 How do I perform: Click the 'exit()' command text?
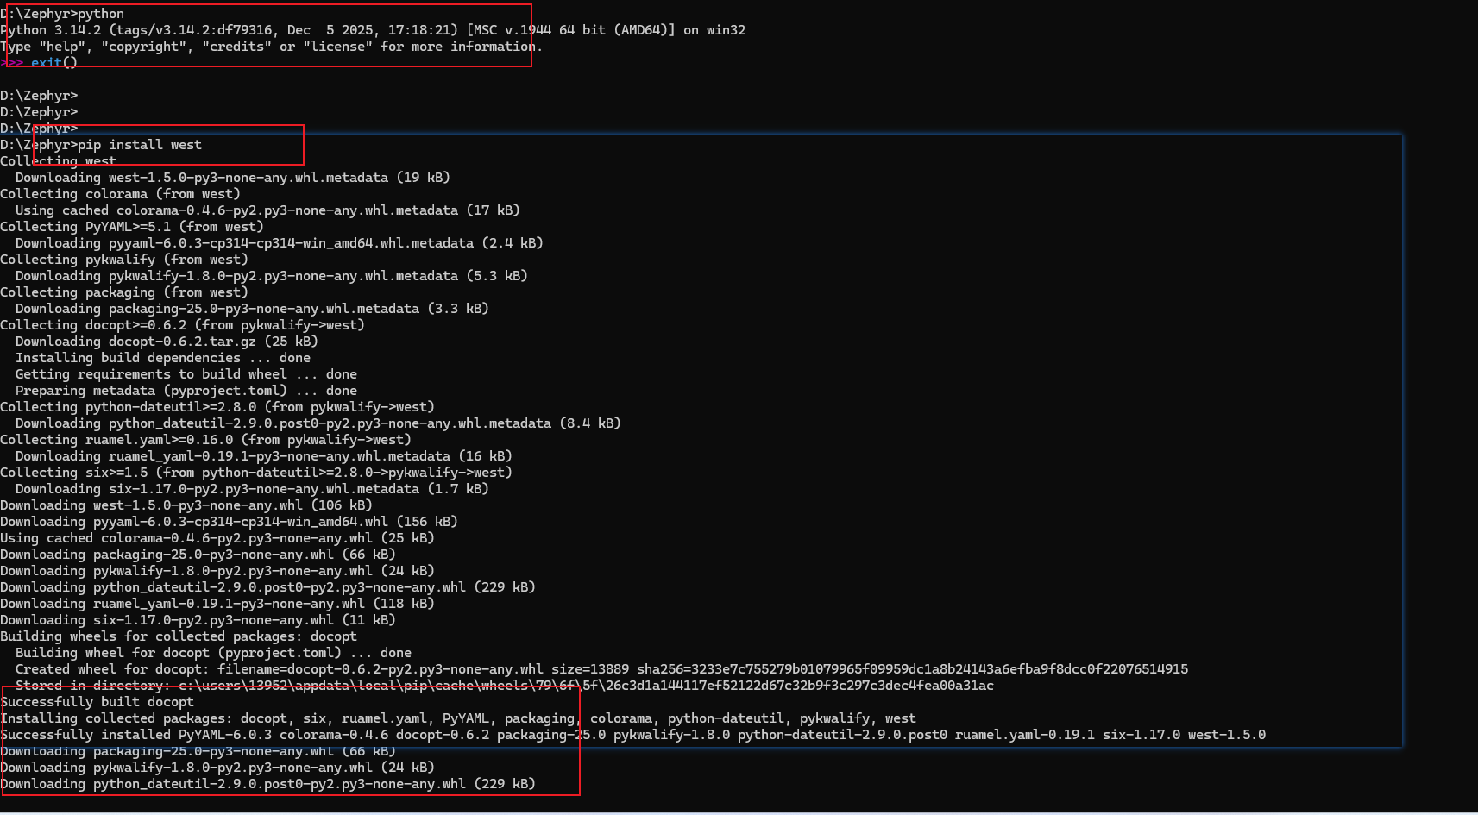point(54,62)
